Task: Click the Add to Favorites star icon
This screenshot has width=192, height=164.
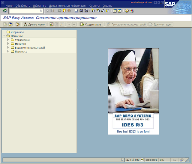Action: pyautogui.click(x=51, y=24)
